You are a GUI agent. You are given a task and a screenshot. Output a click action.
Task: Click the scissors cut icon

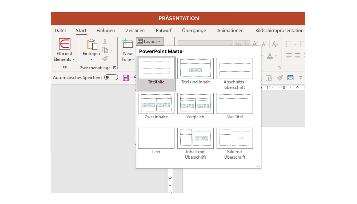tap(105, 42)
